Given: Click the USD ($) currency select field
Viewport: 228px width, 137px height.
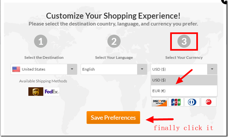Looking at the screenshot, I should [x=179, y=69].
